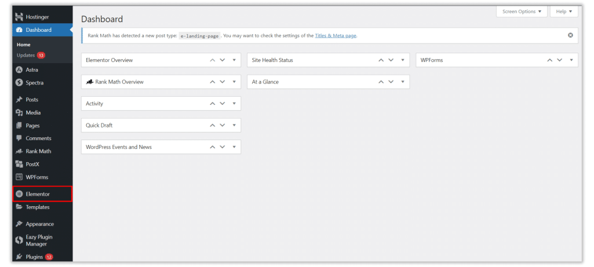Open the Hostinger menu item
This screenshot has height=267, width=594.
coord(42,17)
